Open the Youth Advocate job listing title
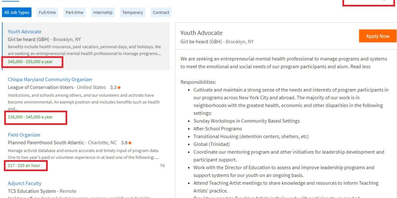The height and width of the screenshot is (198, 397). 25,32
